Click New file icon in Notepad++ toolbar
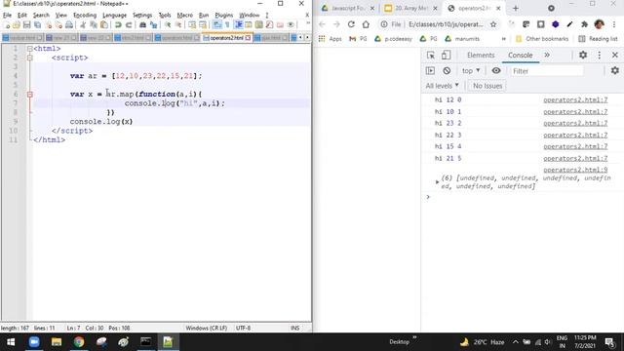 (x=7, y=25)
